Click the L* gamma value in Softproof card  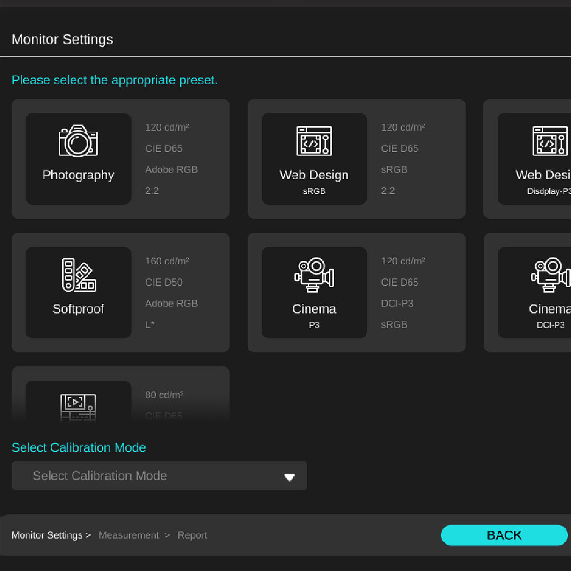click(x=150, y=324)
